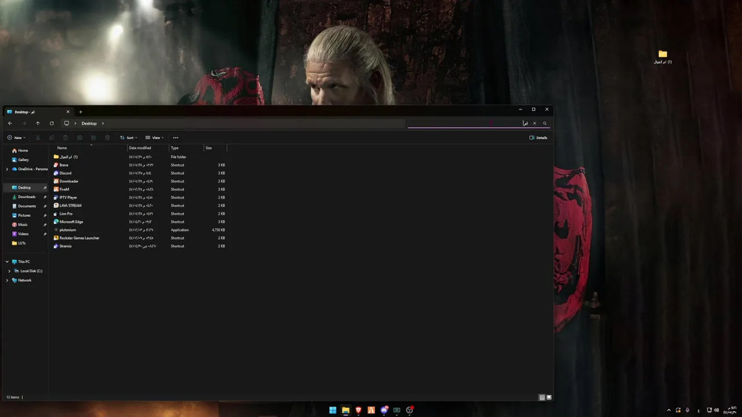The image size is (742, 417).
Task: Select the folder icon on the desktop wallpaper
Action: (663, 54)
